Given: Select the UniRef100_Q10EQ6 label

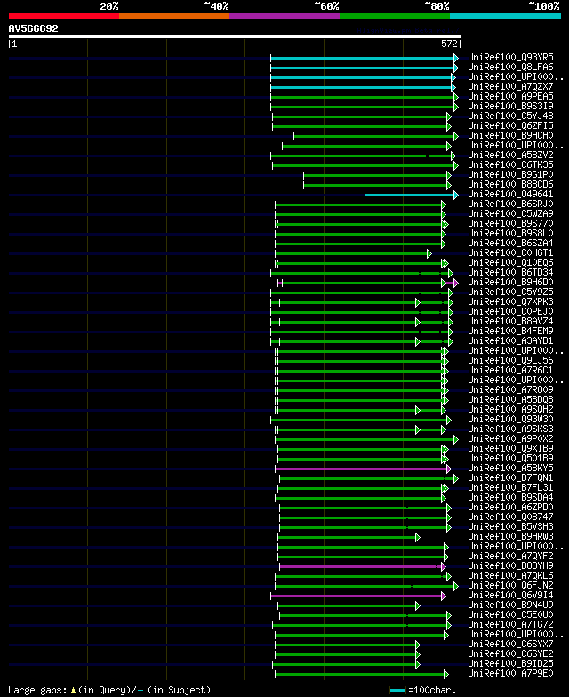Looking at the screenshot, I should click(x=510, y=263).
